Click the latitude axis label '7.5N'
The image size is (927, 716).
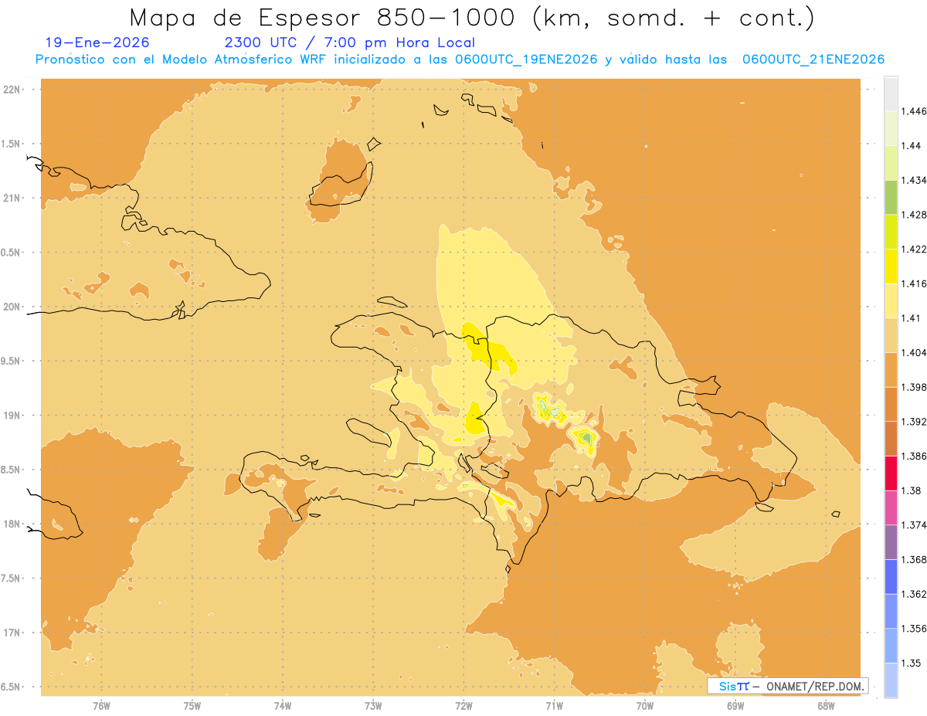pyautogui.click(x=11, y=579)
